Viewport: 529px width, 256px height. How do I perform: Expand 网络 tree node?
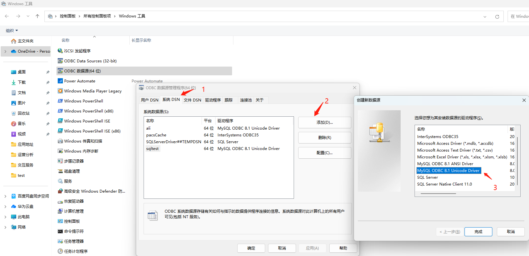pos(5,227)
